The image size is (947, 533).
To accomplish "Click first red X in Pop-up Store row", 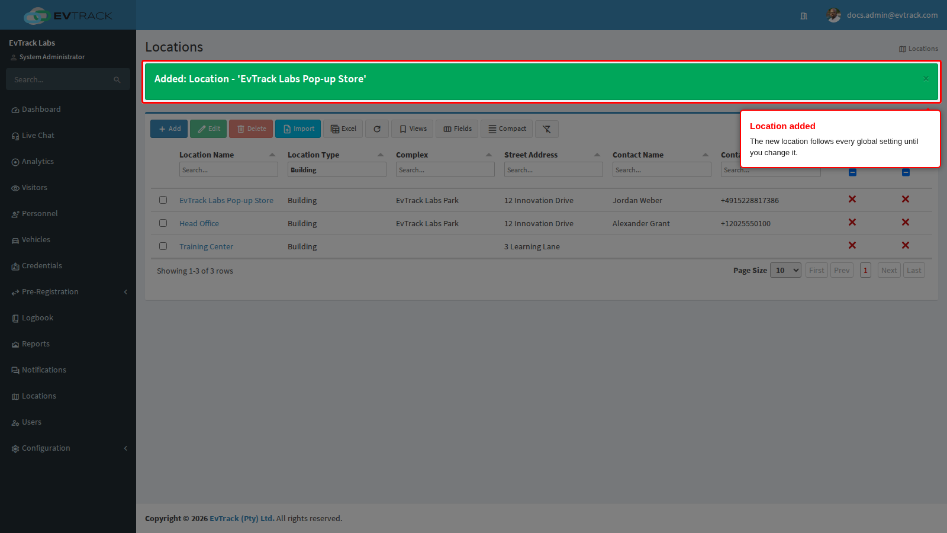I will tap(852, 200).
